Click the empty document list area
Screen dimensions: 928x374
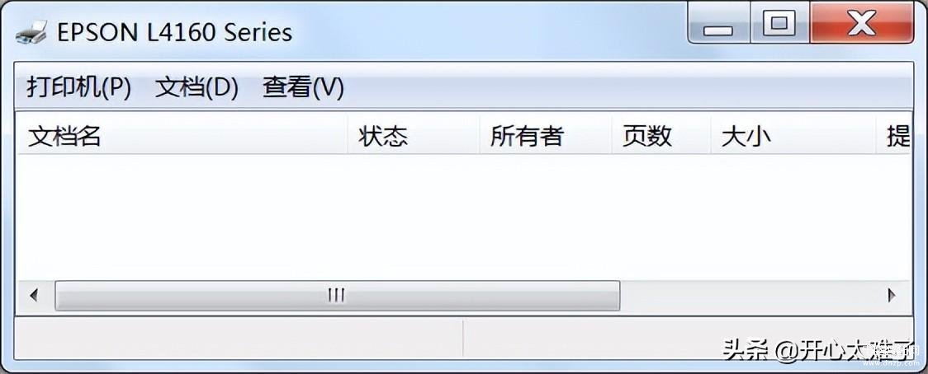(x=463, y=217)
